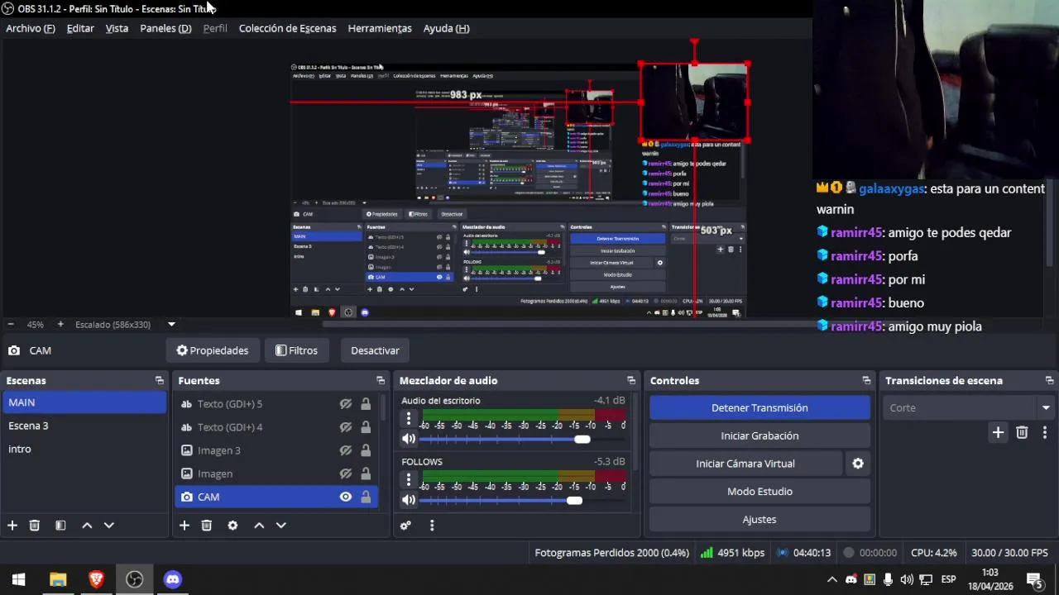This screenshot has width=1059, height=595.
Task: Undock Transiciones de escena panel
Action: coord(1050,381)
